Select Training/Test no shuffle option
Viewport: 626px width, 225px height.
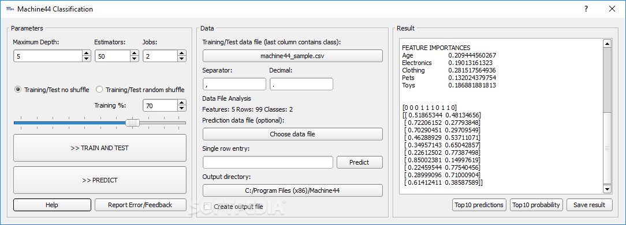click(52, 89)
